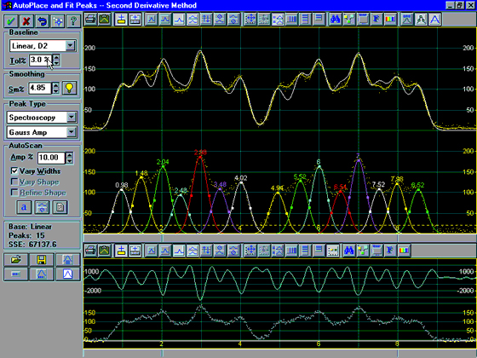Click the open folder icon

point(16,260)
